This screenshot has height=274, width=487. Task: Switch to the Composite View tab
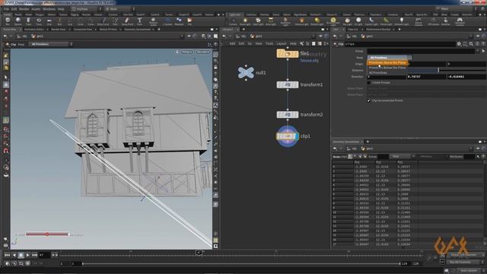[x=83, y=29]
